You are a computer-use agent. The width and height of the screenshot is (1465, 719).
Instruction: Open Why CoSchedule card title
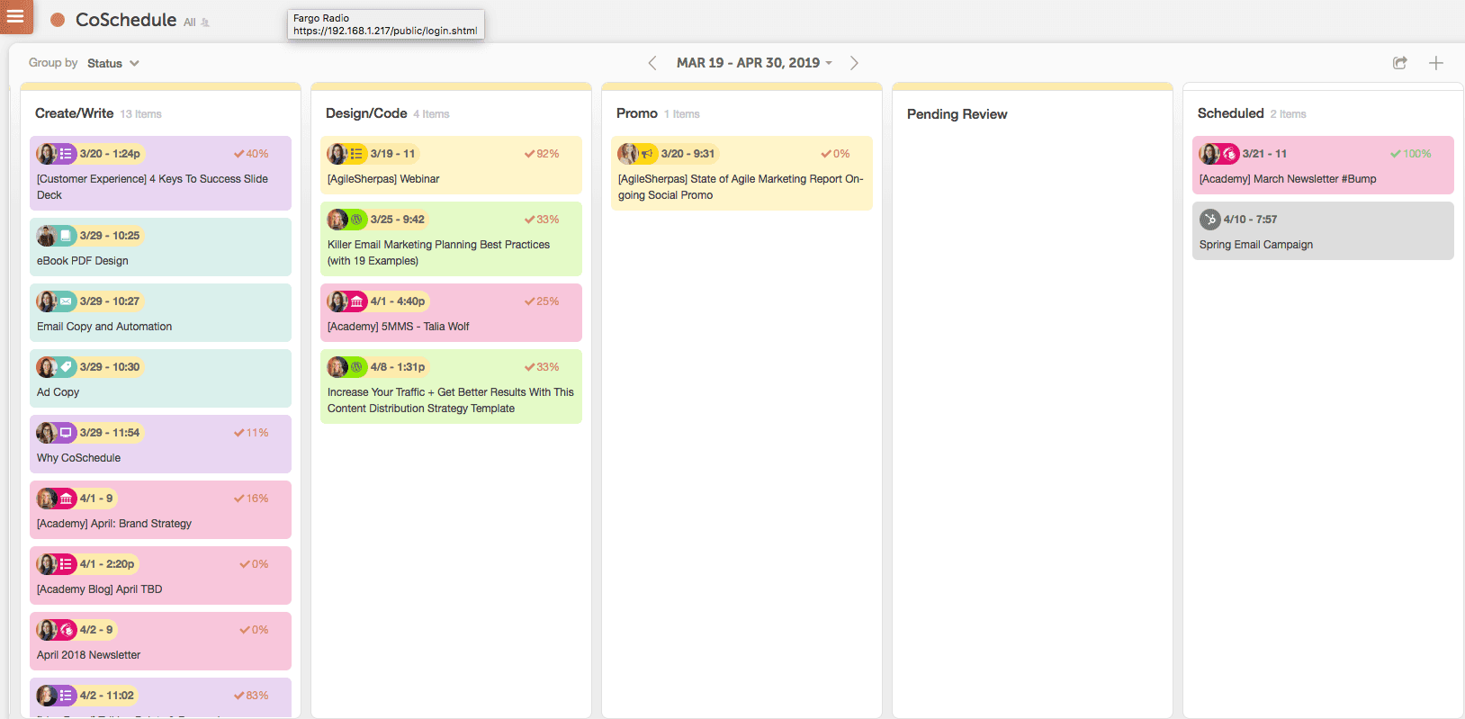coord(78,458)
